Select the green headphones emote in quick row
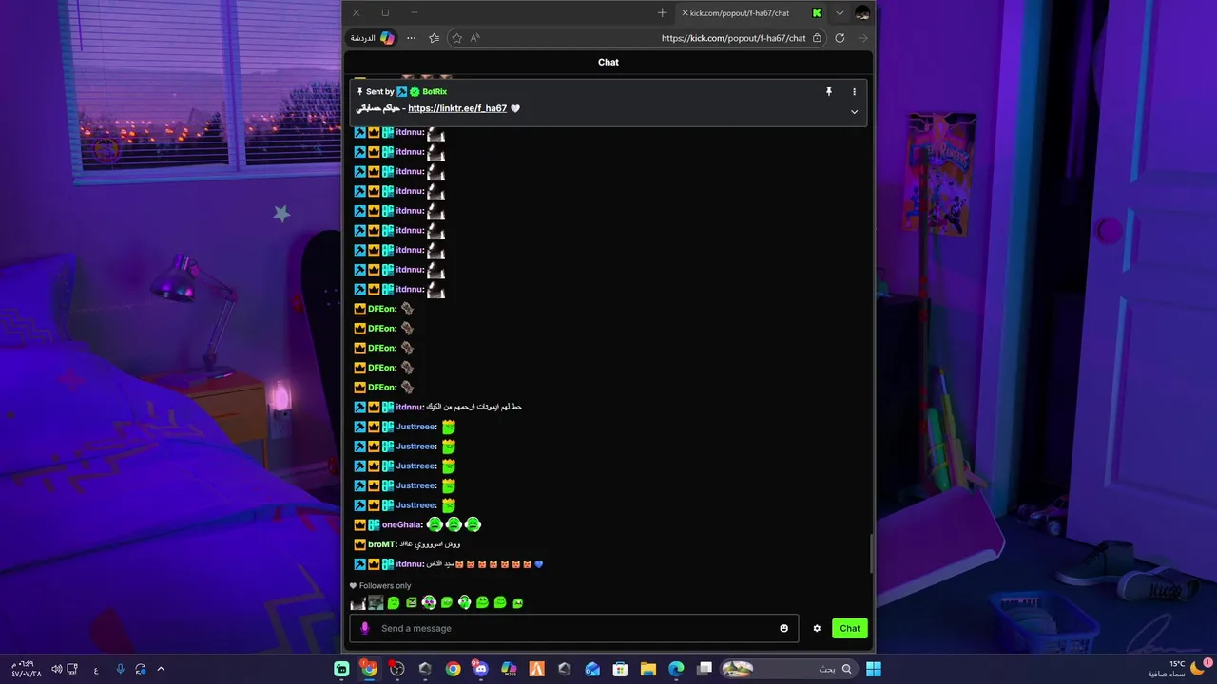 tap(464, 602)
